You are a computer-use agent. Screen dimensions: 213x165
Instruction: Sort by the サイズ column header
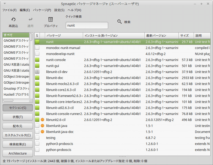[186, 36]
